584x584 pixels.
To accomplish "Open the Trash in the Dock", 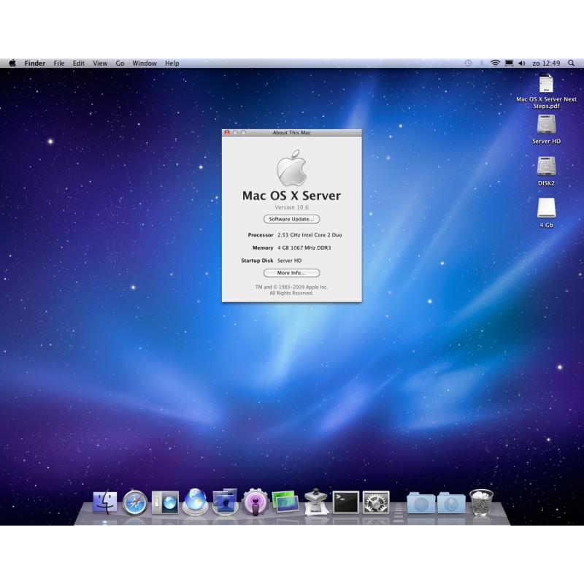I will pos(481,502).
